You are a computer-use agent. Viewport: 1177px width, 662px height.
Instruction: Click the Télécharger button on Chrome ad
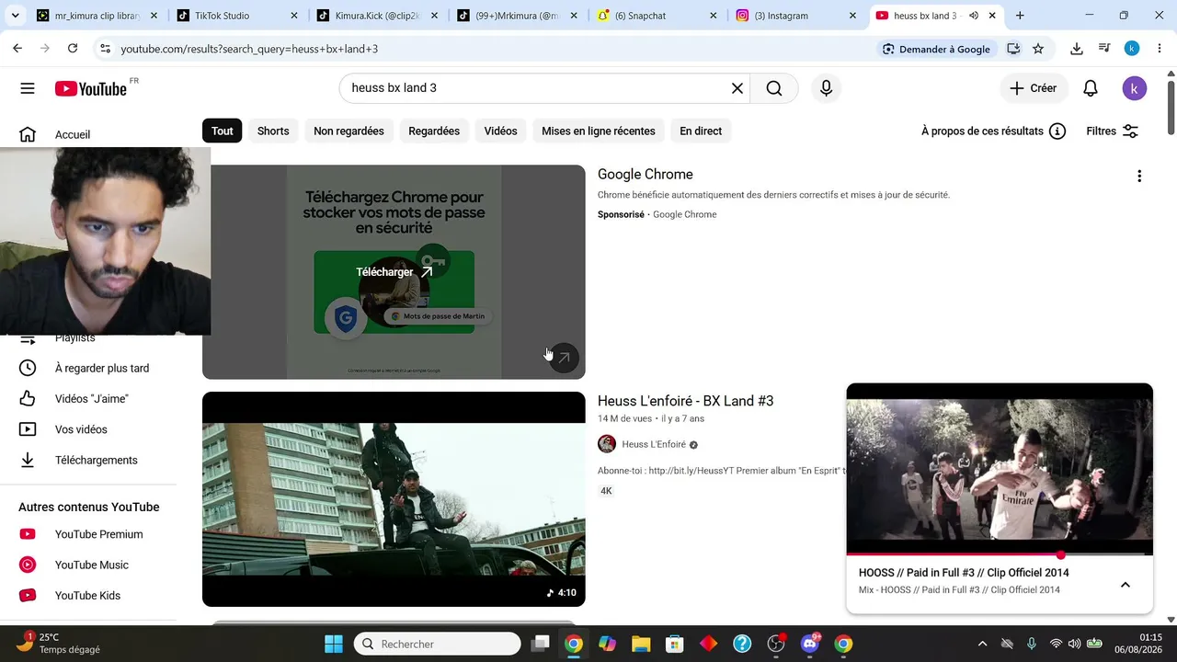point(394,272)
